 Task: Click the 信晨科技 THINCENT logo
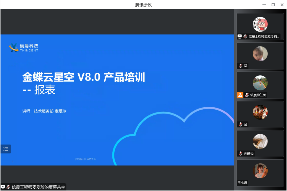pos(24,48)
